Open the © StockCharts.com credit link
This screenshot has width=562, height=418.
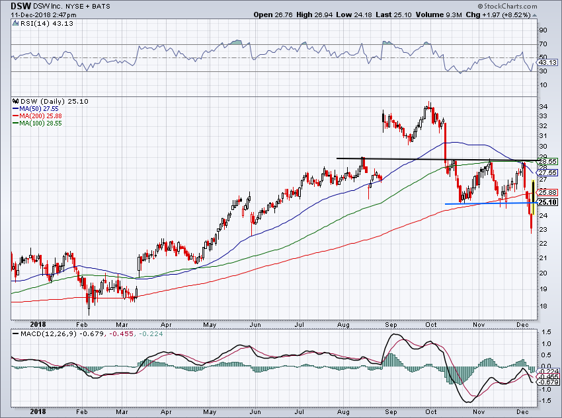point(507,6)
